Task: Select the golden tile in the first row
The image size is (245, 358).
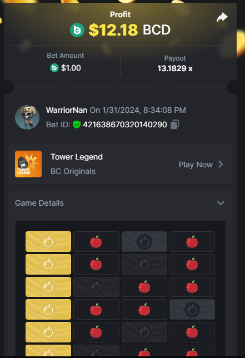Action: pyautogui.click(x=48, y=242)
